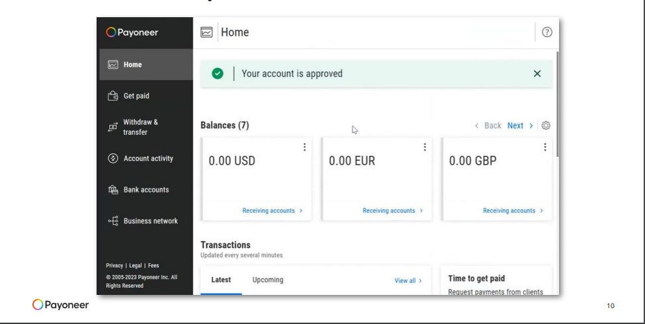
Task: Open balances settings gear icon
Action: 546,126
